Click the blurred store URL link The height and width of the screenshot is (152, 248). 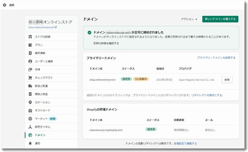tap(41, 28)
